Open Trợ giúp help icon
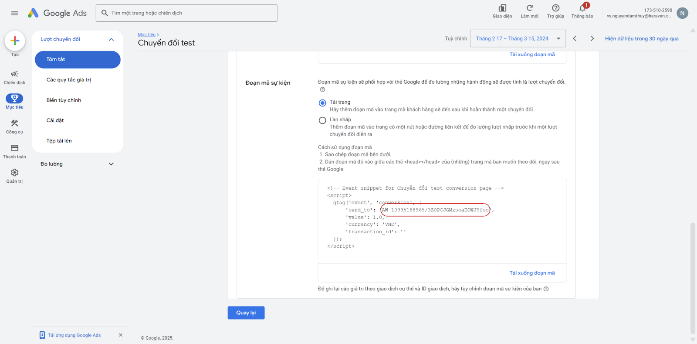This screenshot has width=697, height=344. 555,8
